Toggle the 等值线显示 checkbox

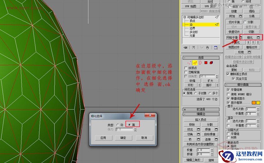(228, 98)
